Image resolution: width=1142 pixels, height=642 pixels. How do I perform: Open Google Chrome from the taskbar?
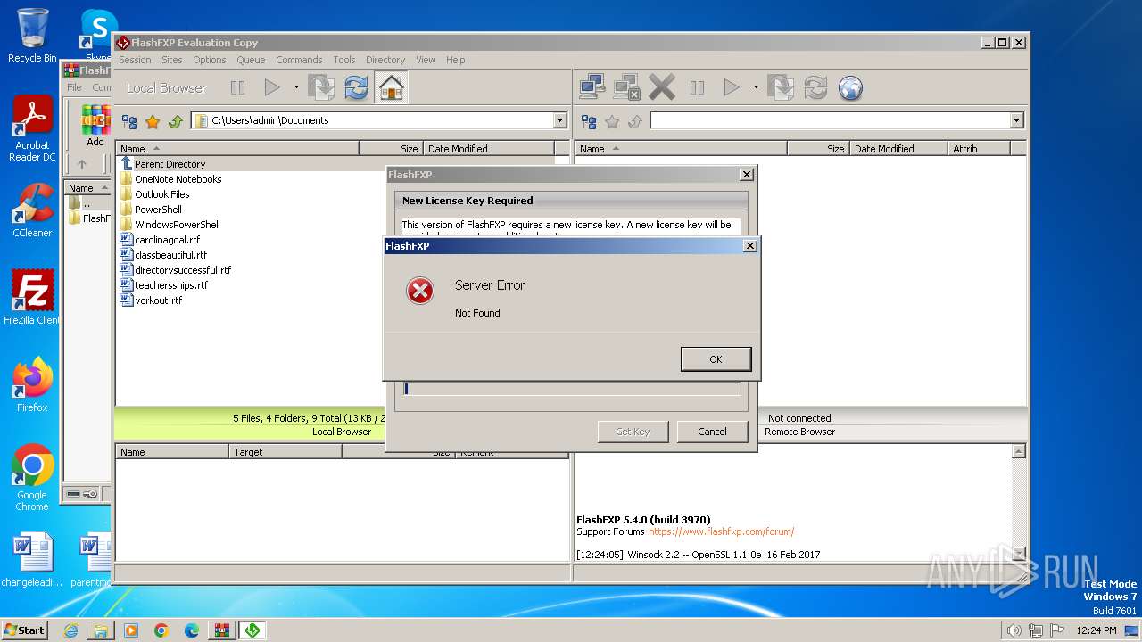(x=161, y=630)
